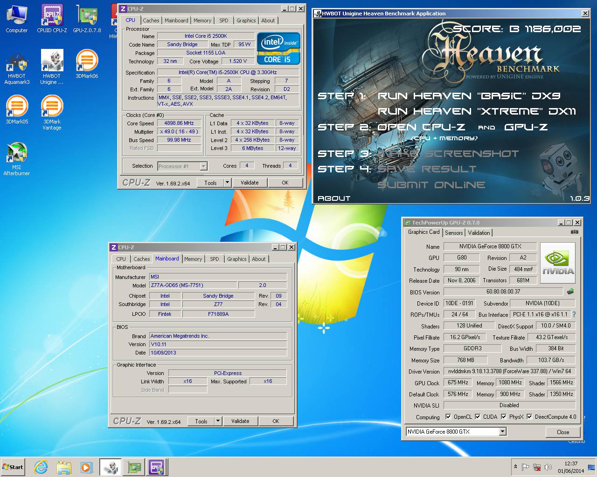Open the Computer desktop icon
The height and width of the screenshot is (477, 597).
click(x=16, y=19)
